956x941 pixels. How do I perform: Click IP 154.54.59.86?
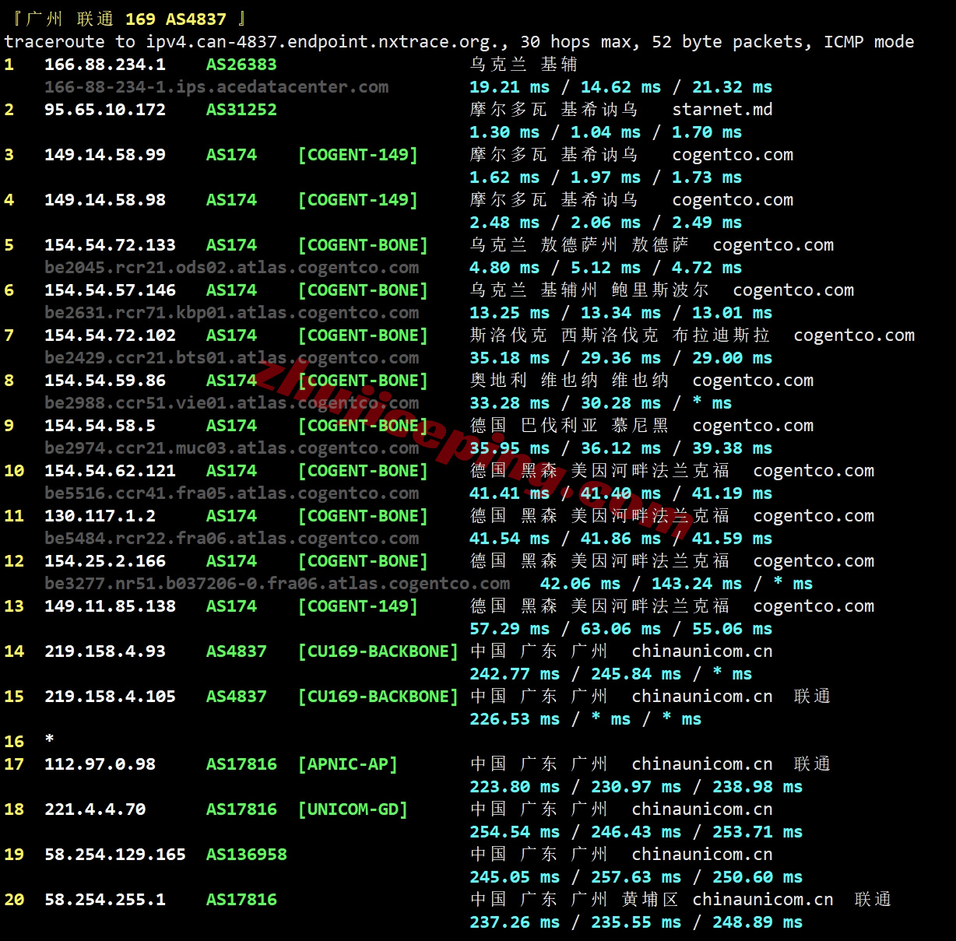click(105, 381)
